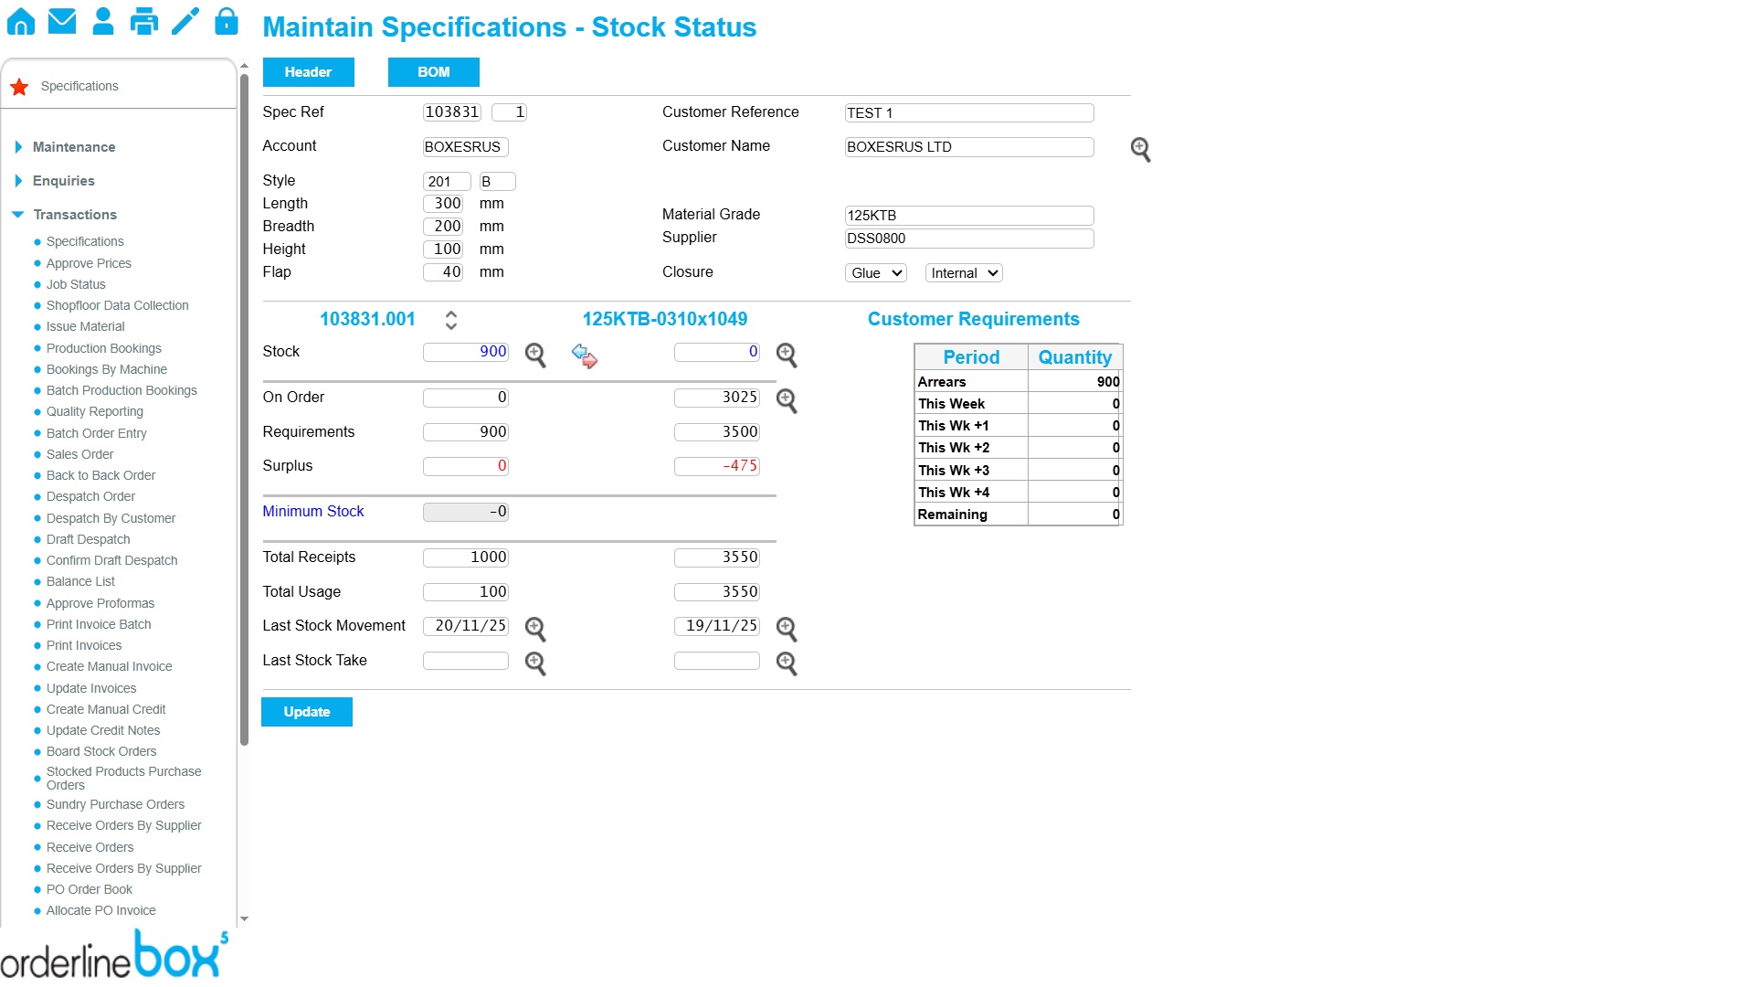The height and width of the screenshot is (987, 1754).
Task: Click the Update button
Action: coord(306,712)
